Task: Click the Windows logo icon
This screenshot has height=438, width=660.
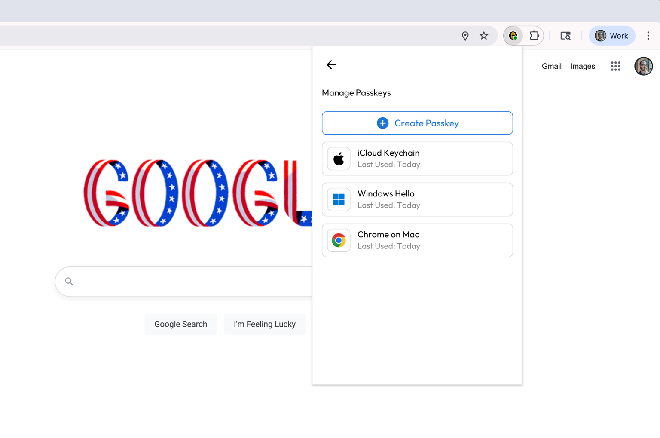Action: coord(339,199)
